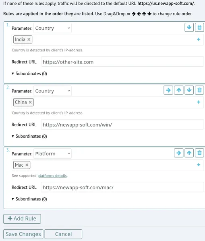Open Platform parameter dropdown in rule 3
The width and height of the screenshot is (205, 241).
[x=52, y=153]
